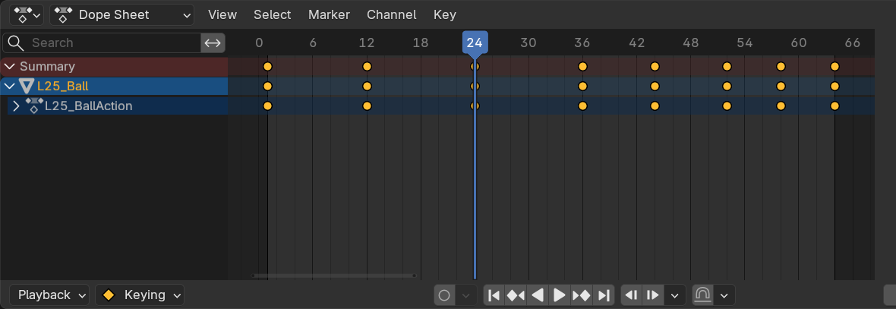Open the snapping options dropdown
Screen dimensions: 896x309
[x=724, y=296]
